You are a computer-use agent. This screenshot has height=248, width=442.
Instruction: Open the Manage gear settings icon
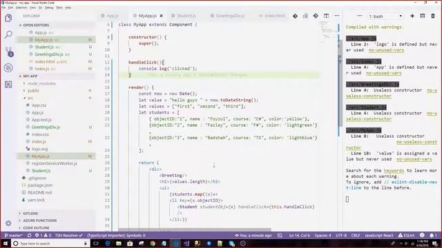pyautogui.click(x=8, y=223)
